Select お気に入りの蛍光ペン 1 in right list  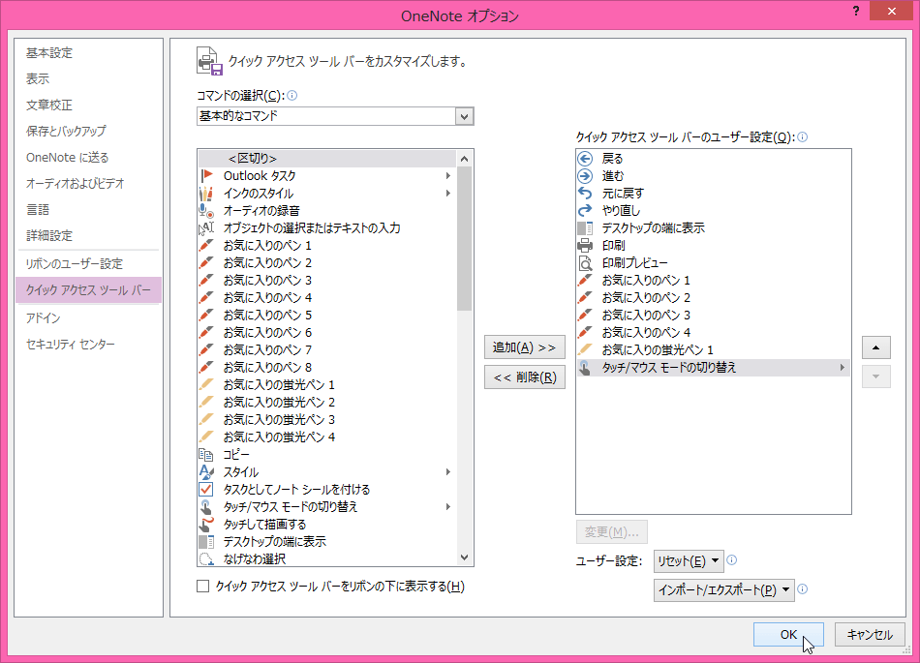pyautogui.click(x=714, y=350)
